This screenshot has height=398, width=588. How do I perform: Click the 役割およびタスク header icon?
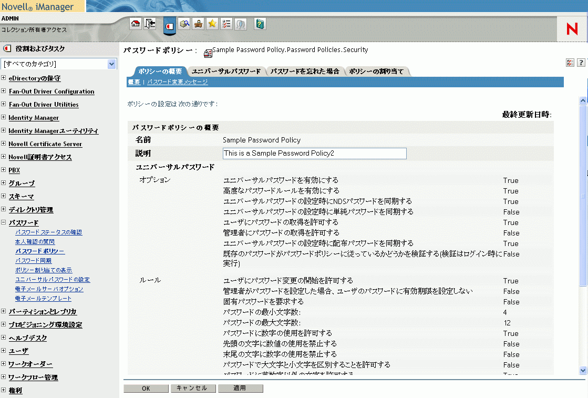pyautogui.click(x=7, y=48)
